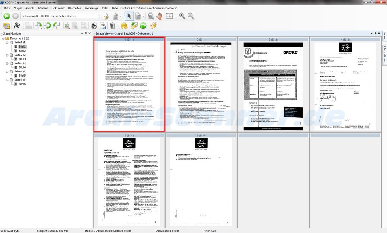Screen dimensions: 387x233
Task: Open the Stapel menu
Action: pyautogui.click(x=18, y=8)
